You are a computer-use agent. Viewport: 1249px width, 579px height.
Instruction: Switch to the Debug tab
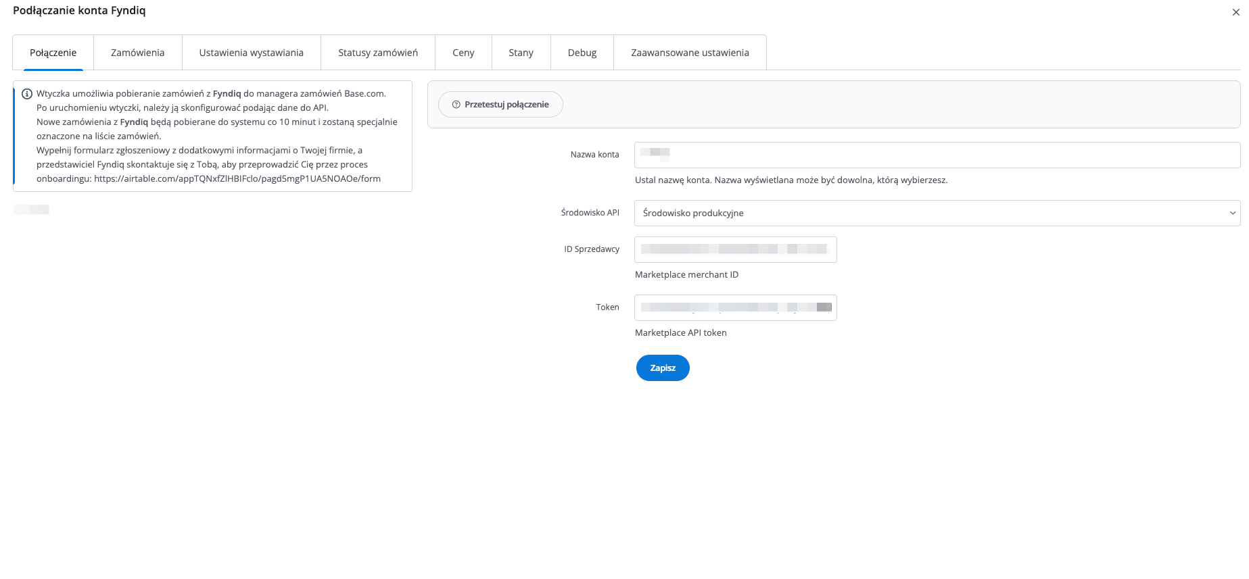(582, 53)
